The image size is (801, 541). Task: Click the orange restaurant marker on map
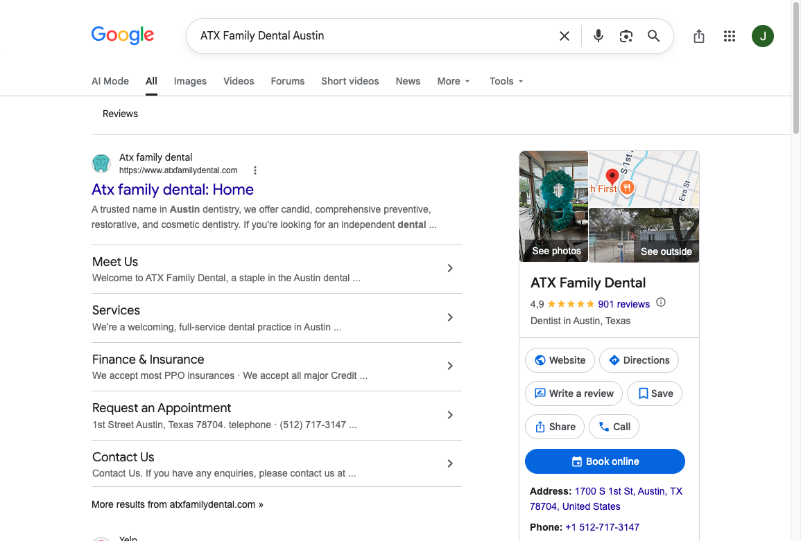point(628,188)
